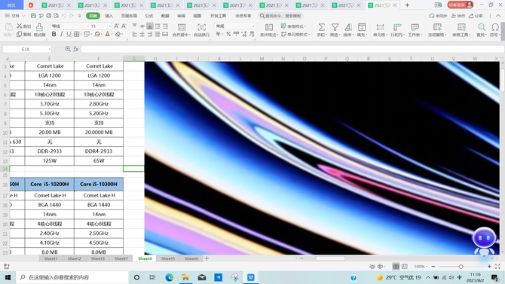
Task: Click the guest login (访客登录) button
Action: click(461, 5)
